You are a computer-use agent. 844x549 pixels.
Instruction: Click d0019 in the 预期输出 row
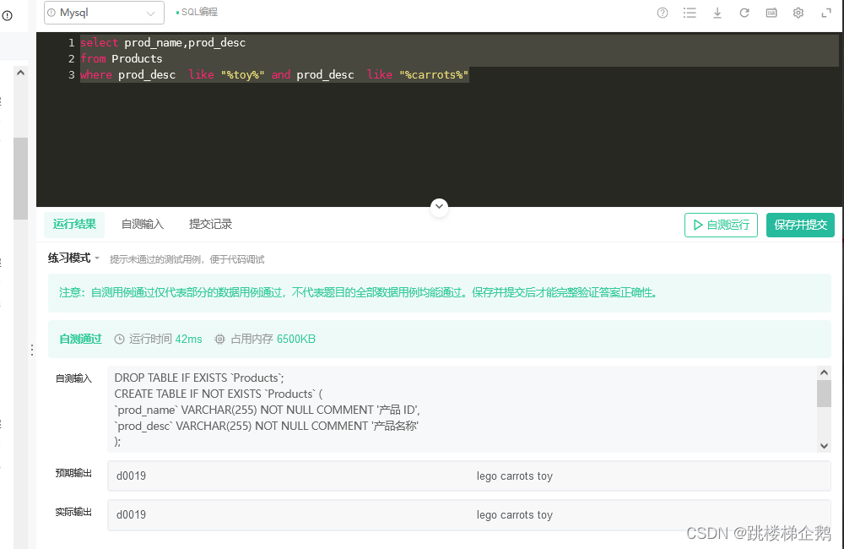click(x=132, y=476)
